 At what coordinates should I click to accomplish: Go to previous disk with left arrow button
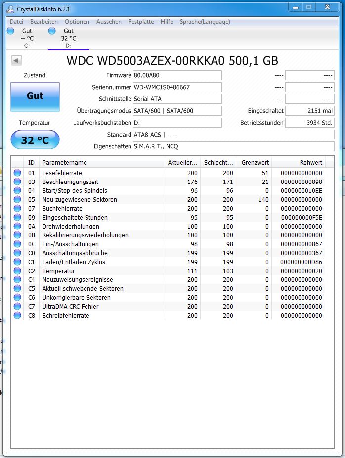tap(16, 61)
